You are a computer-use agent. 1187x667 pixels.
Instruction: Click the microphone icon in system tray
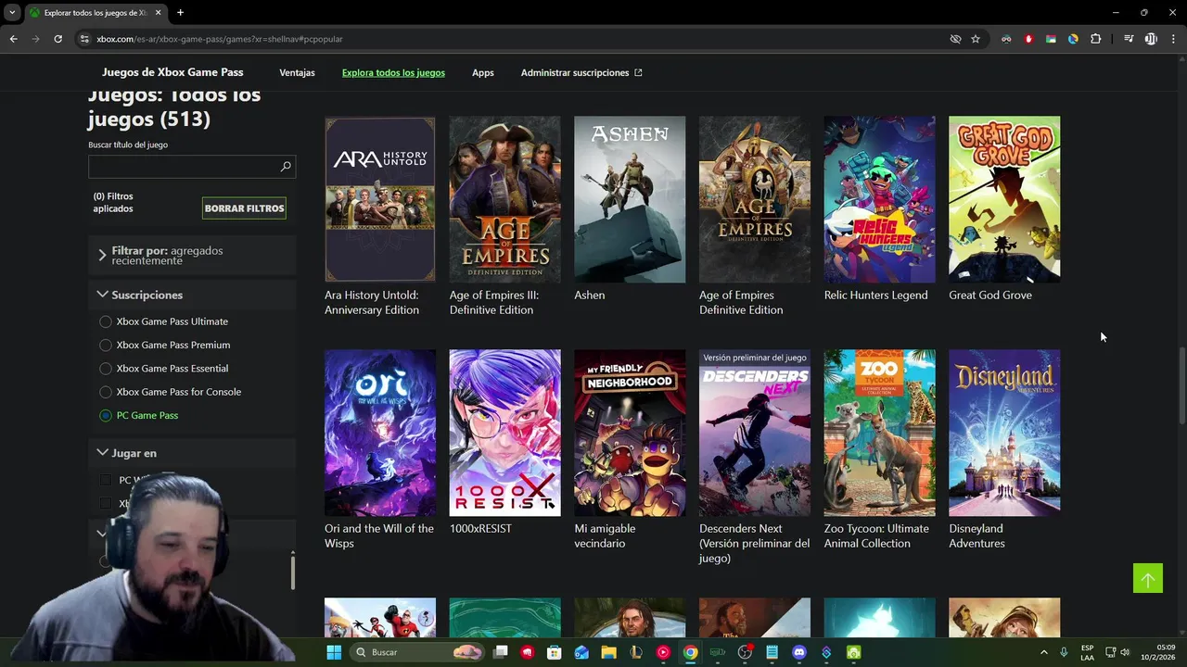1064,652
